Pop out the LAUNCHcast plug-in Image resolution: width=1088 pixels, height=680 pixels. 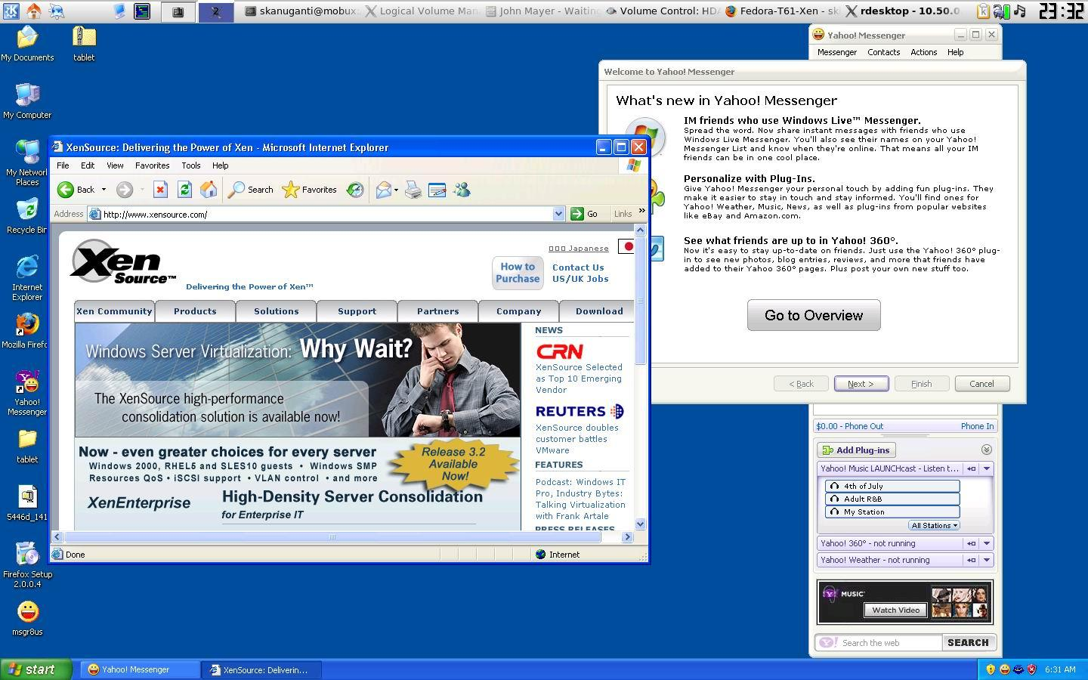pyautogui.click(x=972, y=468)
